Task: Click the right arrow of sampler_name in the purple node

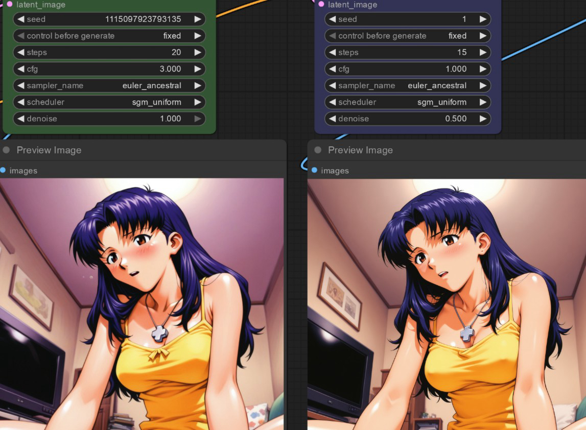Action: (x=483, y=86)
